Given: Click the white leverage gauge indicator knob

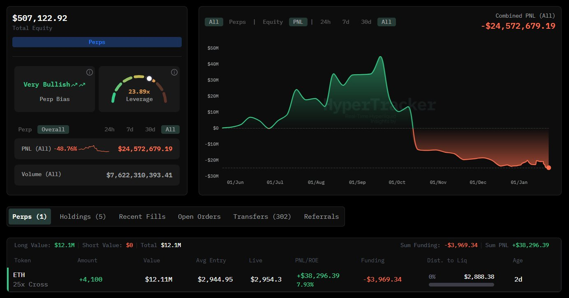Looking at the screenshot, I should [149, 78].
